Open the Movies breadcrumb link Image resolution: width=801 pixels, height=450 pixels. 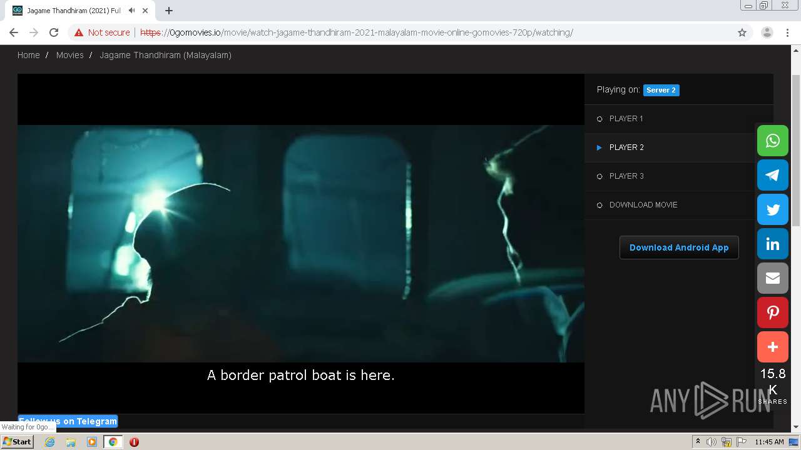pos(69,55)
